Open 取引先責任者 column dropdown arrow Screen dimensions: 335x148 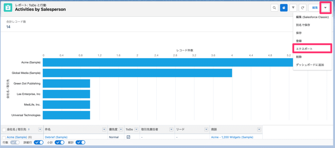171,129
